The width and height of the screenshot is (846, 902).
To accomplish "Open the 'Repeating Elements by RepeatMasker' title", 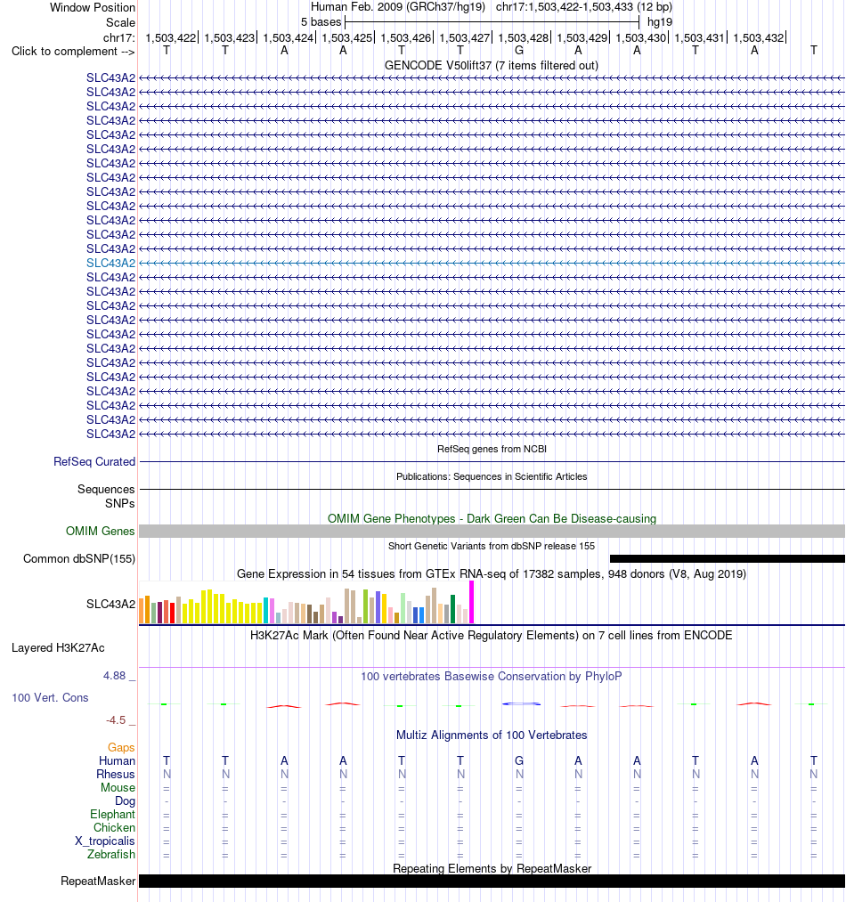I will point(492,868).
